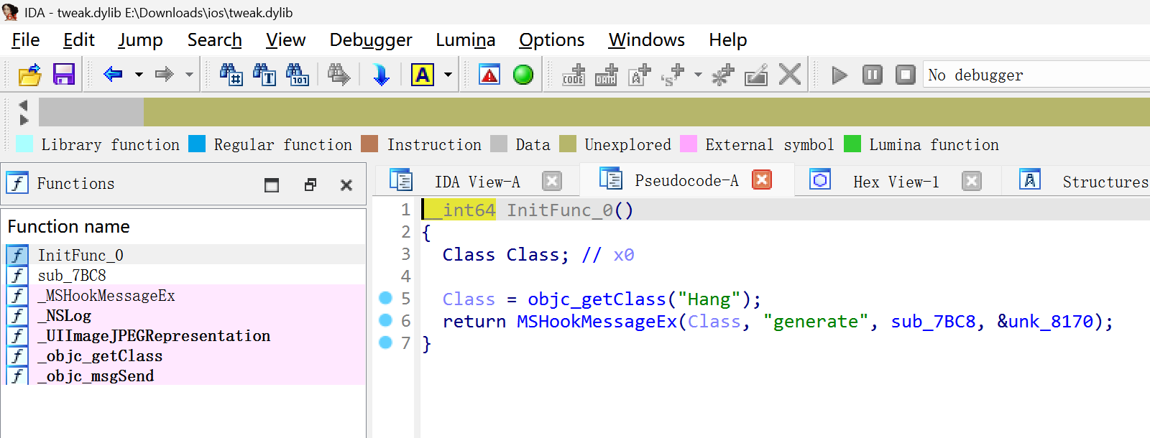The width and height of the screenshot is (1150, 438).
Task: Toggle breakpoint dot on line 6
Action: click(x=386, y=320)
